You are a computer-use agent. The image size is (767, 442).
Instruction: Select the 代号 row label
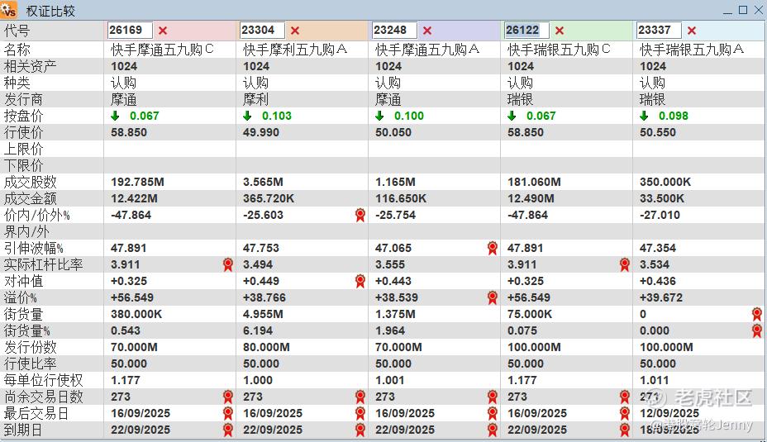17,31
